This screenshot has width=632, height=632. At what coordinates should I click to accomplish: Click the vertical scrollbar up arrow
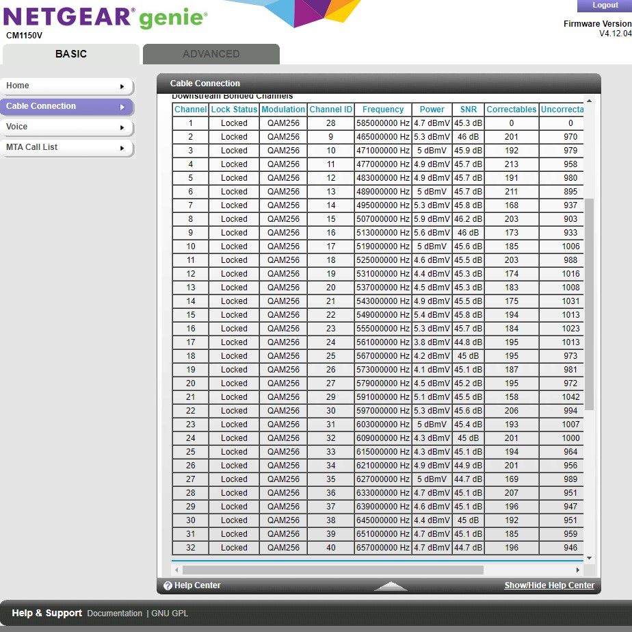[589, 101]
